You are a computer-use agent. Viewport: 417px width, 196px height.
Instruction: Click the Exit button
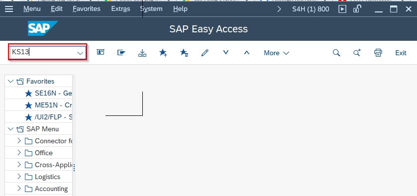pyautogui.click(x=401, y=53)
